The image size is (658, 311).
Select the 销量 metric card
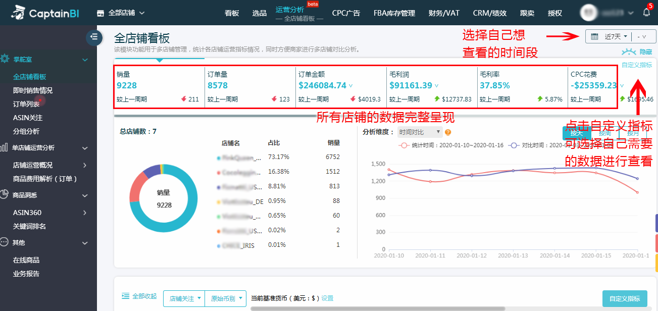[x=160, y=87]
